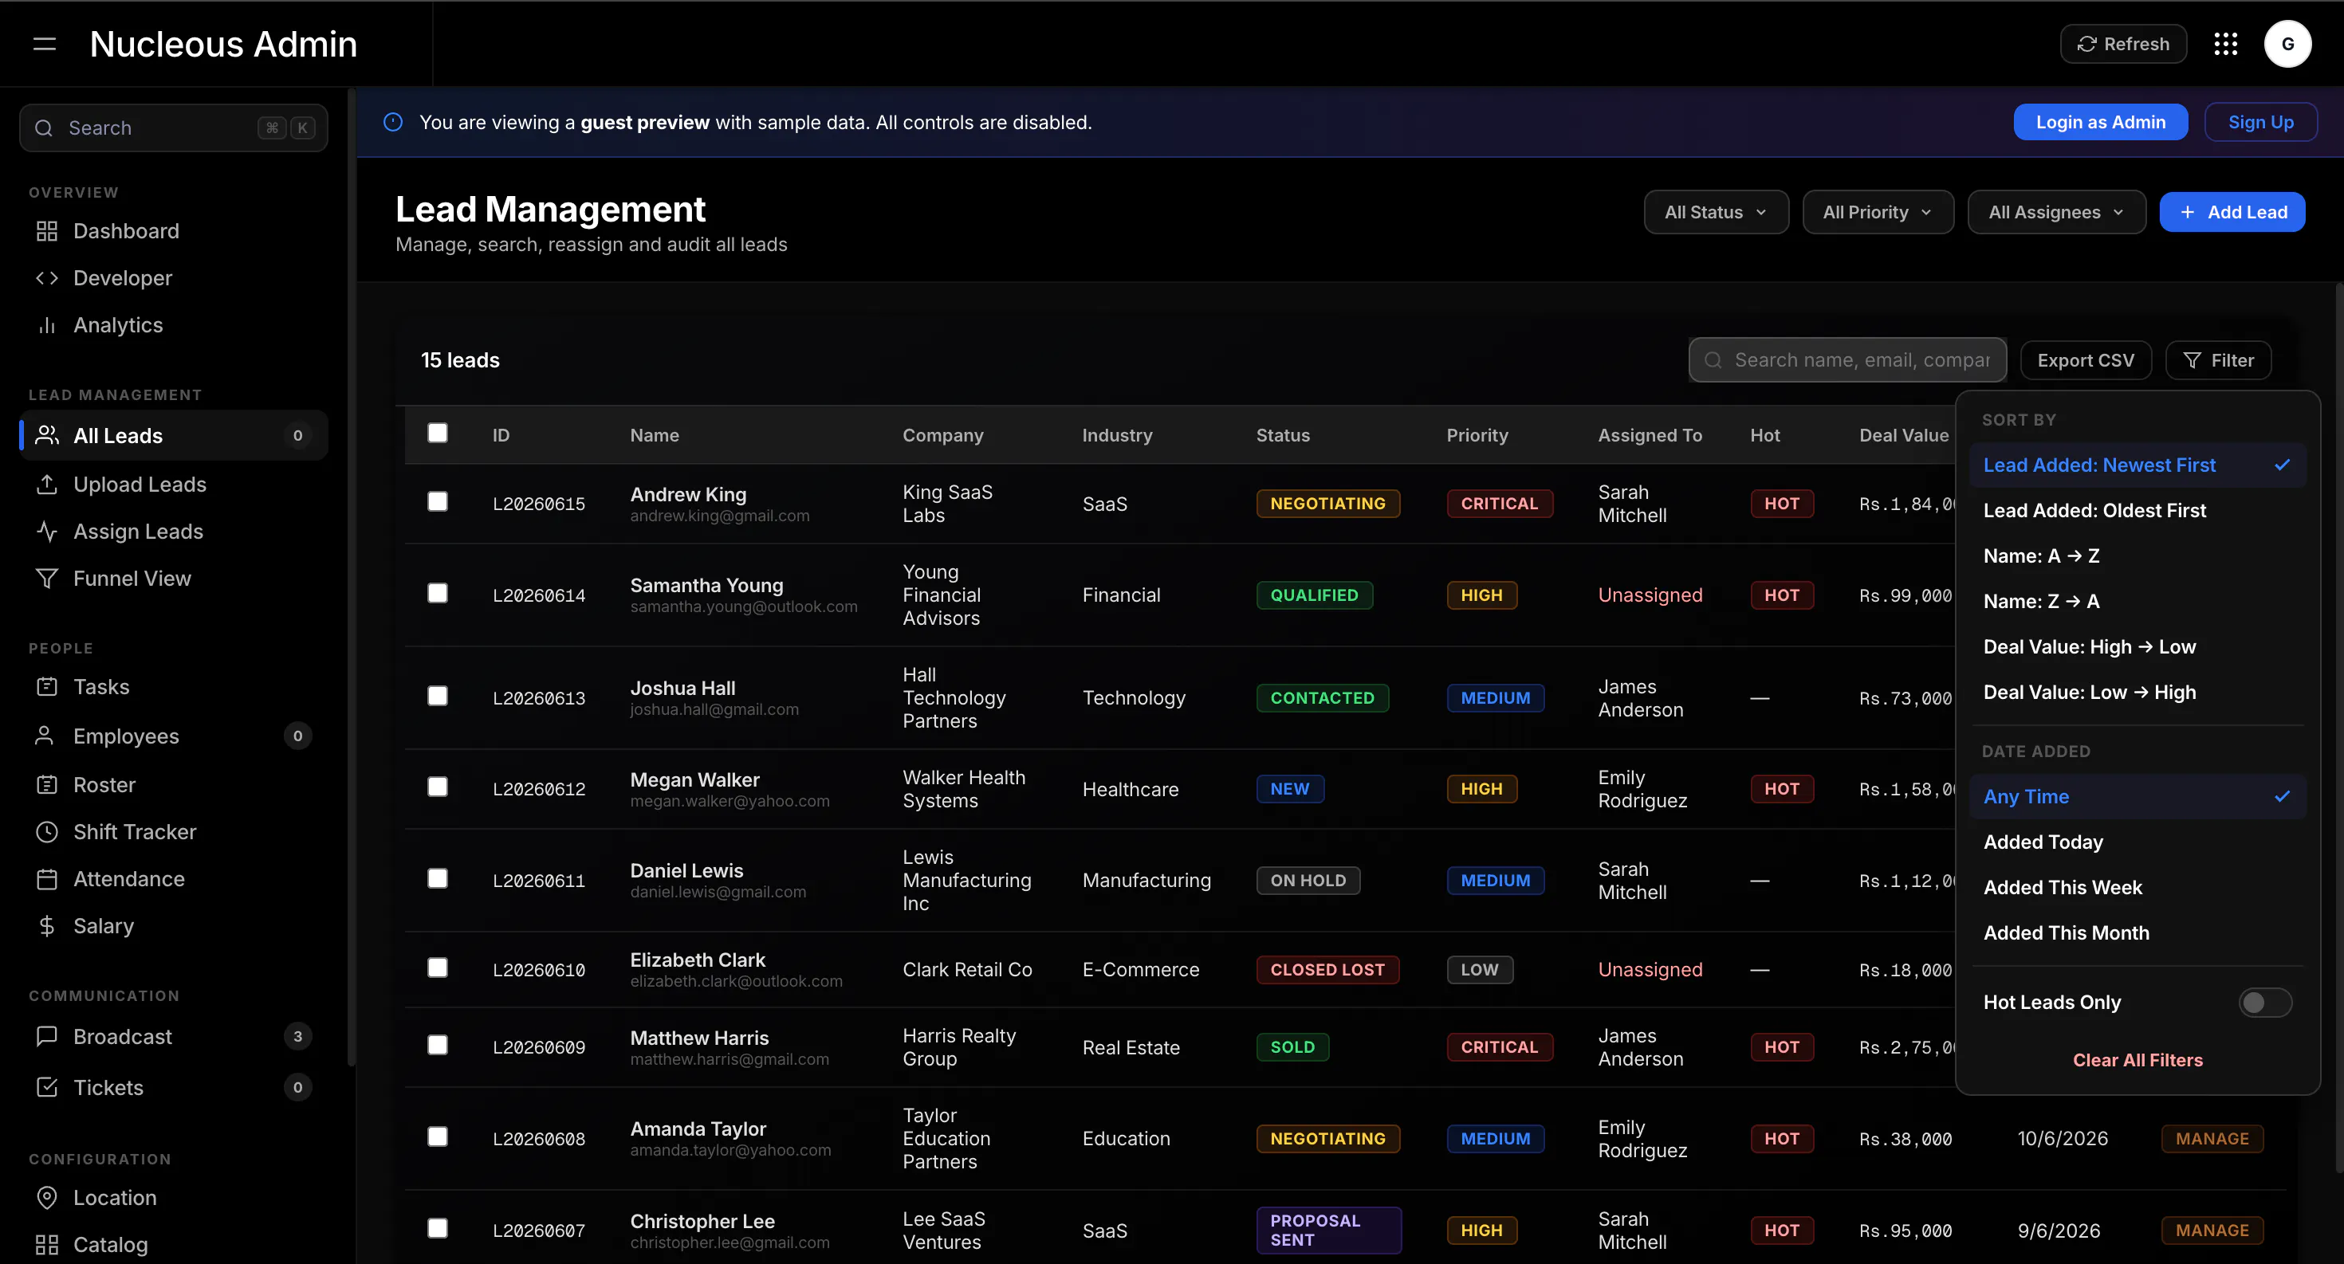Sort by Deal Value: Low → High
The height and width of the screenshot is (1264, 2344).
pos(2138,693)
